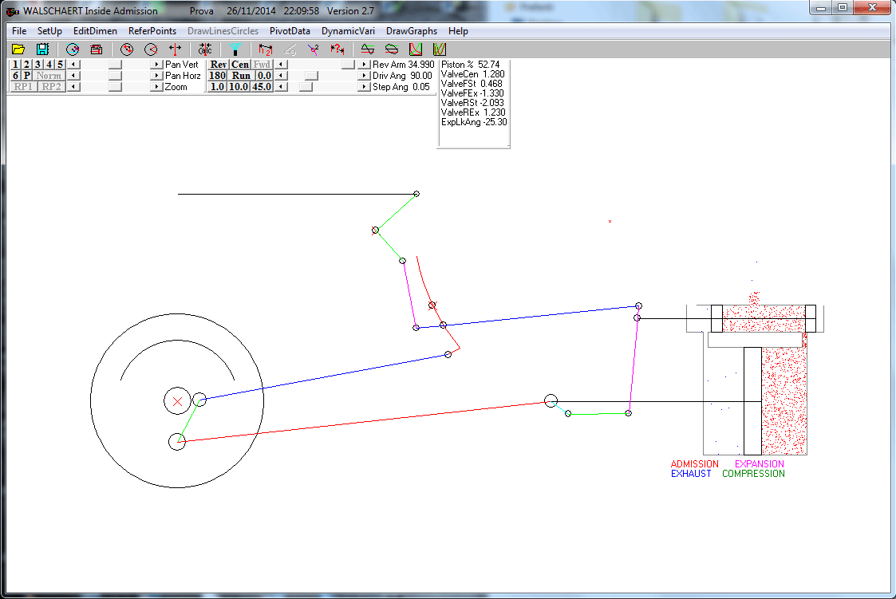Set reverser to Cen
The width and height of the screenshot is (896, 599).
tap(240, 65)
